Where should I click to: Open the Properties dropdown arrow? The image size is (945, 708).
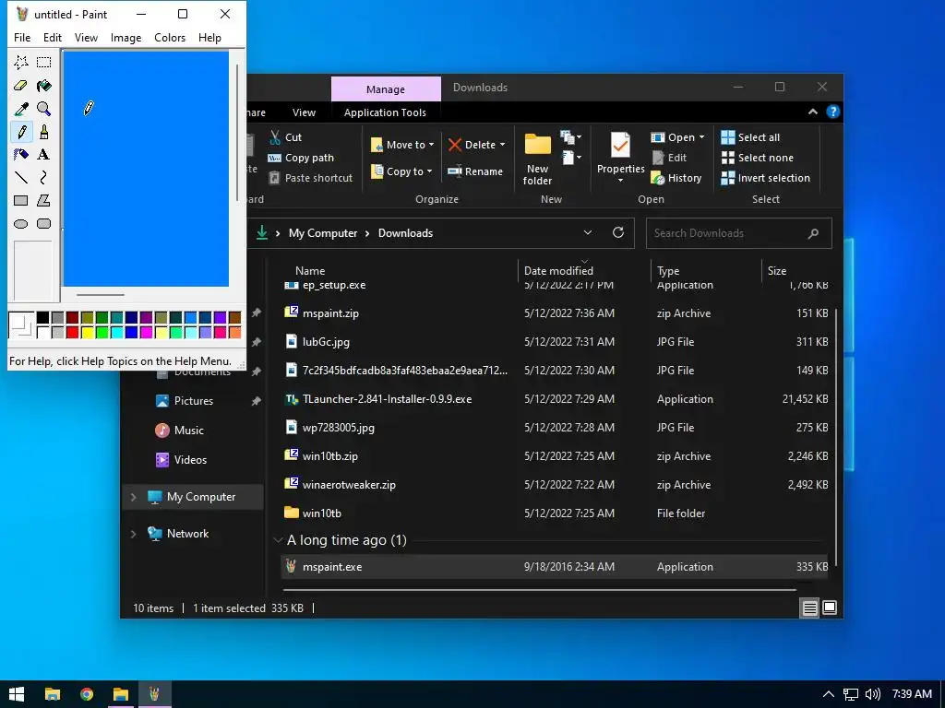(620, 180)
